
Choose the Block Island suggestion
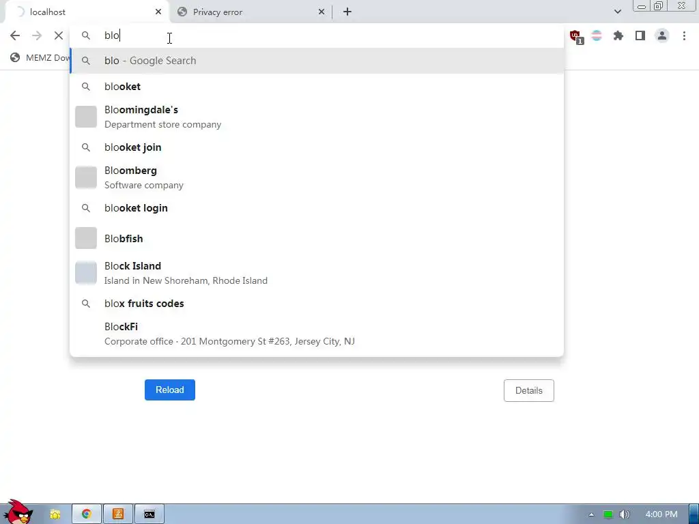[x=317, y=273]
